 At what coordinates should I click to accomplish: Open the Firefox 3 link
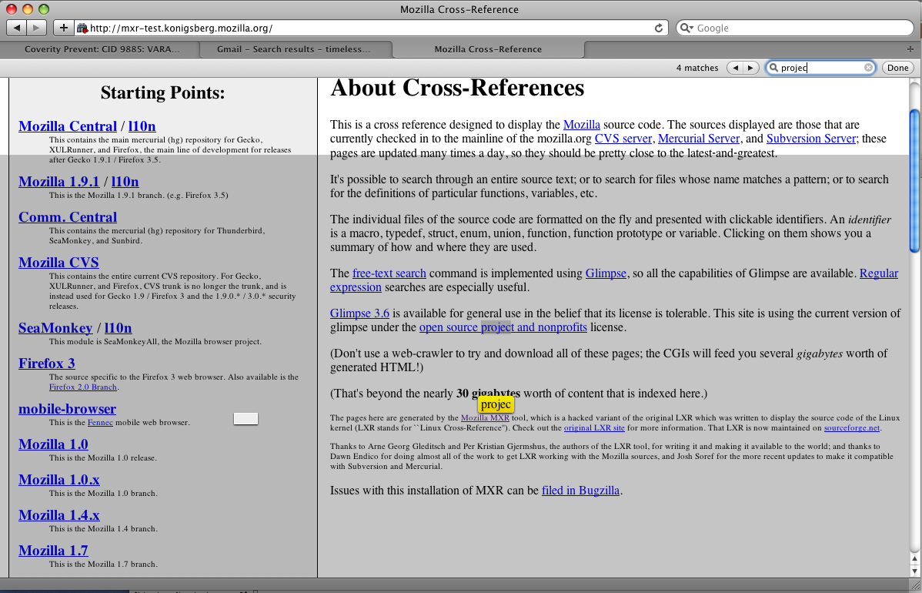click(x=47, y=363)
